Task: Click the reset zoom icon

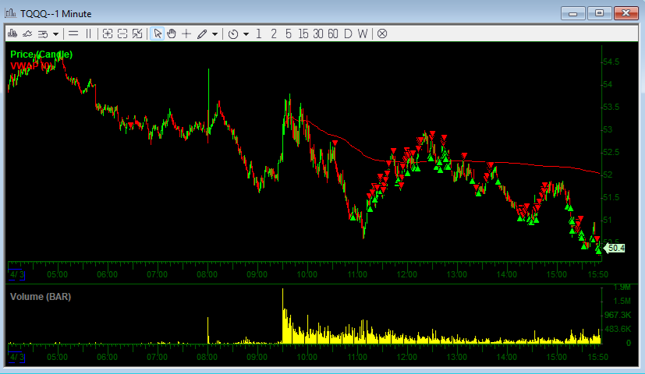Action: (x=137, y=34)
